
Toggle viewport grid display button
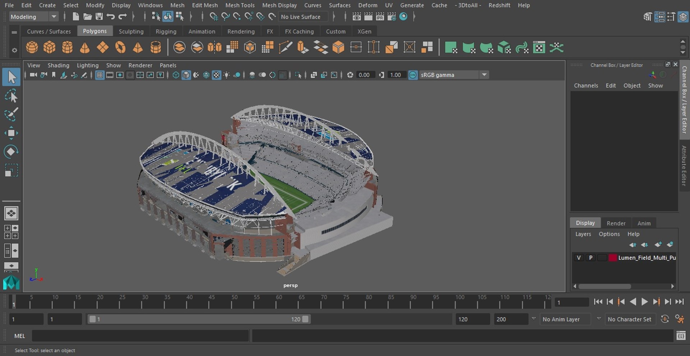coord(100,75)
